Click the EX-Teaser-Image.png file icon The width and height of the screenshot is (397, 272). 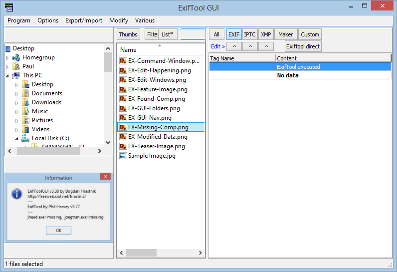point(123,146)
